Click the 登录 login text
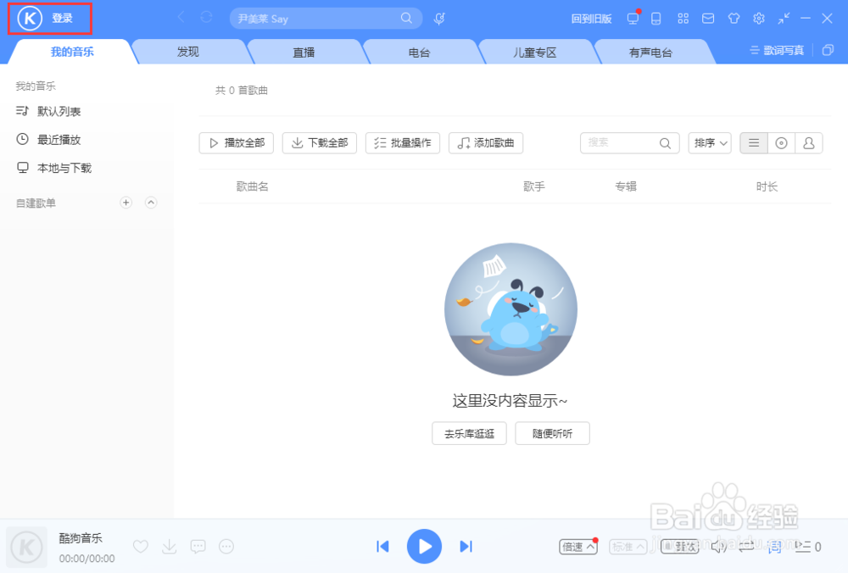Screen dimensions: 848x573 pyautogui.click(x=62, y=19)
